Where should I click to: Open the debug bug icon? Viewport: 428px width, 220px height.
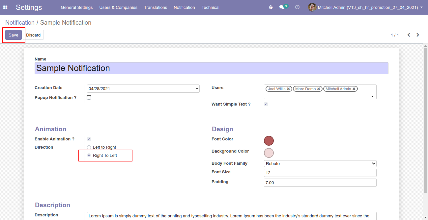271,7
